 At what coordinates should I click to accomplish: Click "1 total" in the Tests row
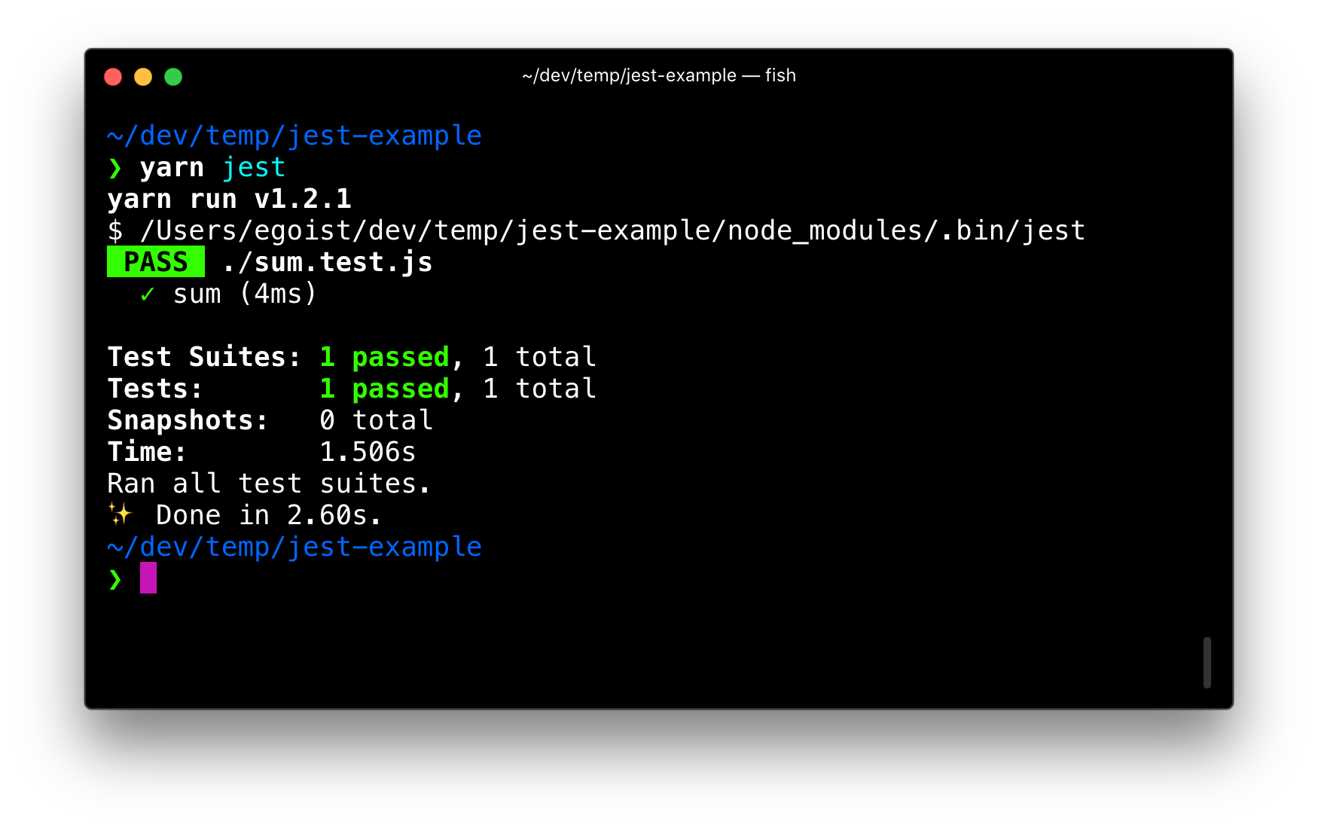(x=539, y=389)
